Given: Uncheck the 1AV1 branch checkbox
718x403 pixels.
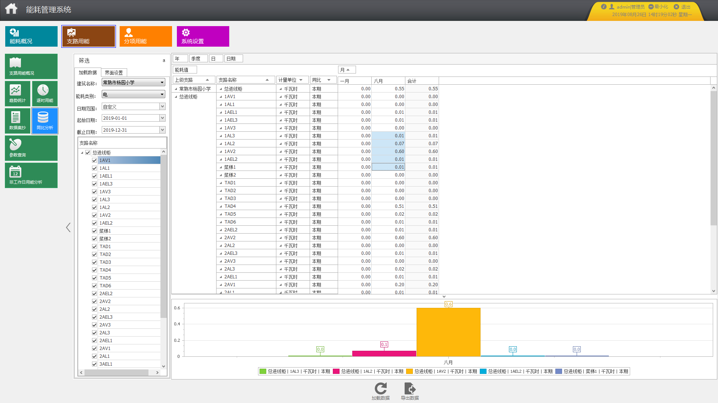Looking at the screenshot, I should (94, 160).
